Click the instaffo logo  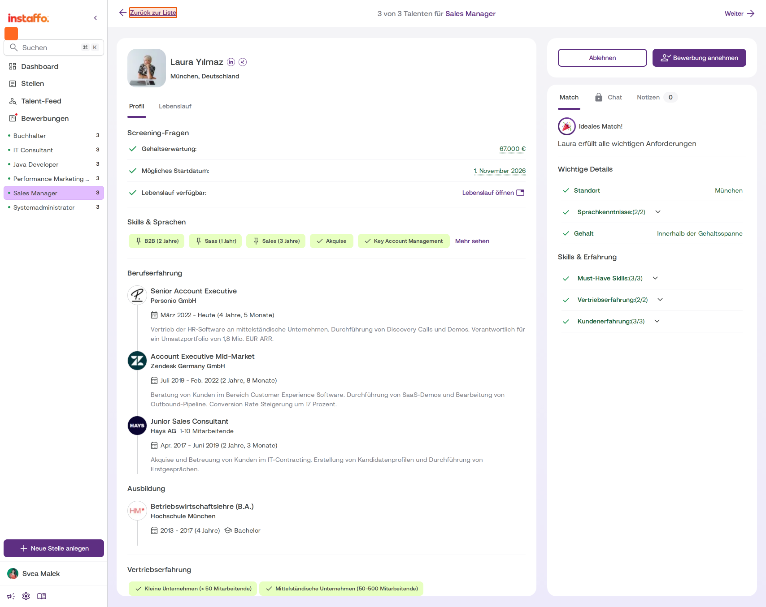(28, 18)
